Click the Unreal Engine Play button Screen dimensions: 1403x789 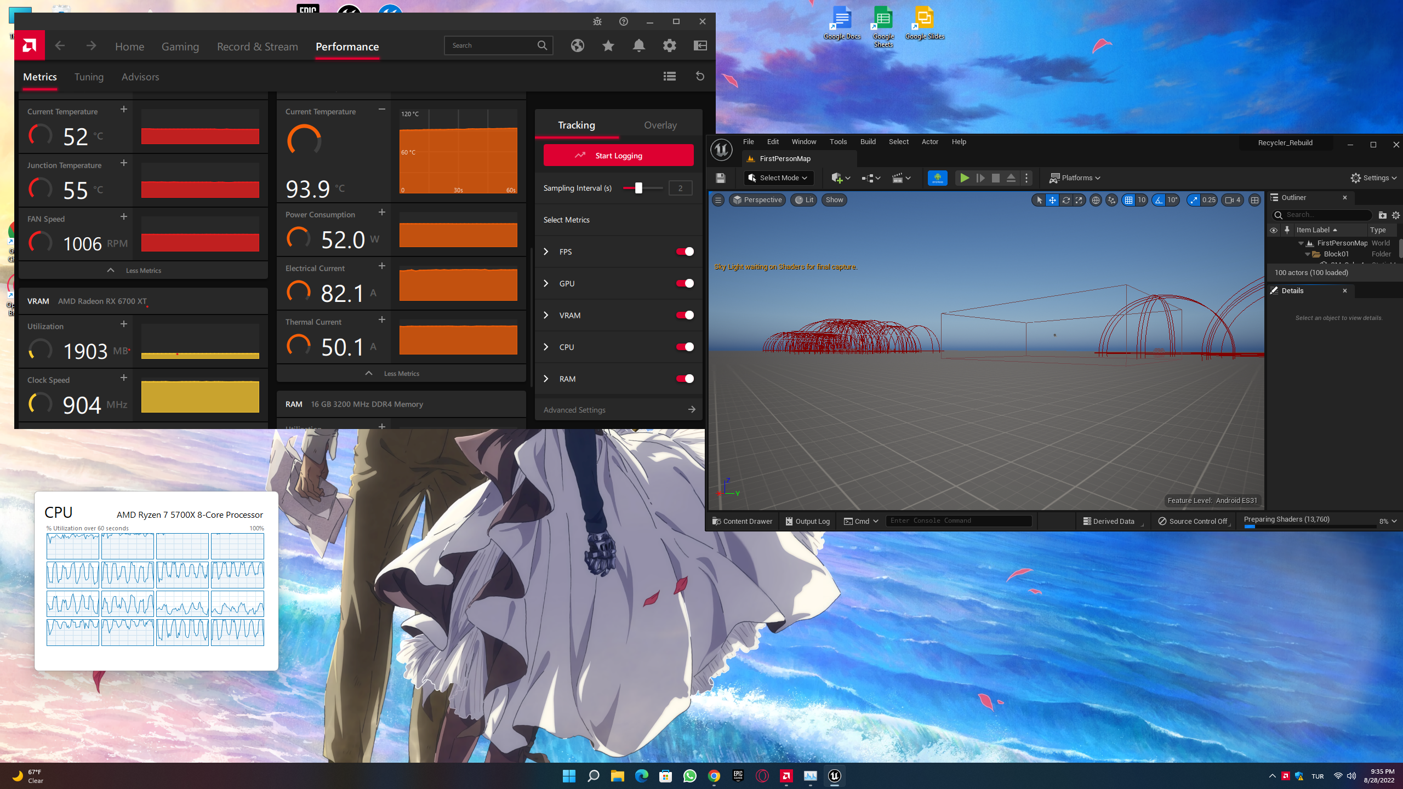964,178
